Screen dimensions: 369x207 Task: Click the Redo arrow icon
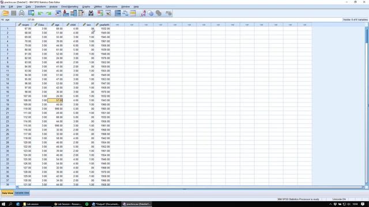48,13
